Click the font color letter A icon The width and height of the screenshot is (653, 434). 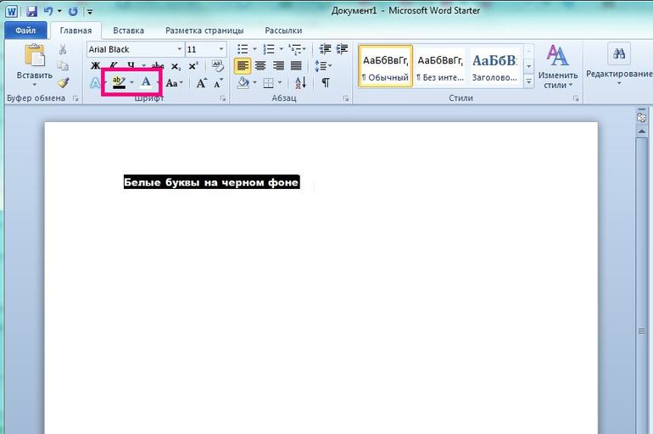[x=146, y=82]
